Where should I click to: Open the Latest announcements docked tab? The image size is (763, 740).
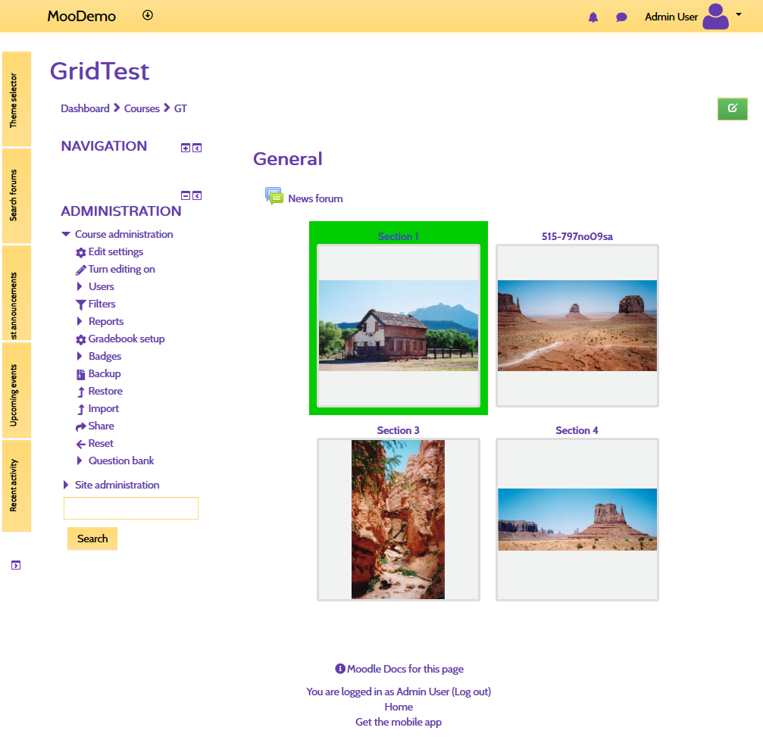coord(17,293)
